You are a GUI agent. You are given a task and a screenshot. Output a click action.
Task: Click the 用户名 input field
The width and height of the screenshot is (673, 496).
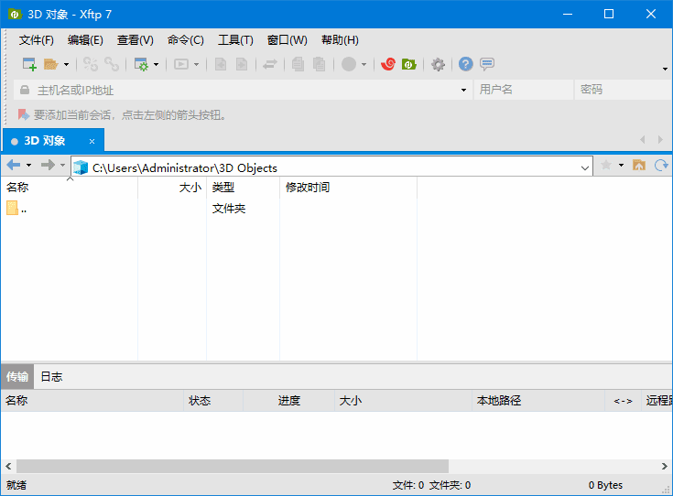pos(522,90)
